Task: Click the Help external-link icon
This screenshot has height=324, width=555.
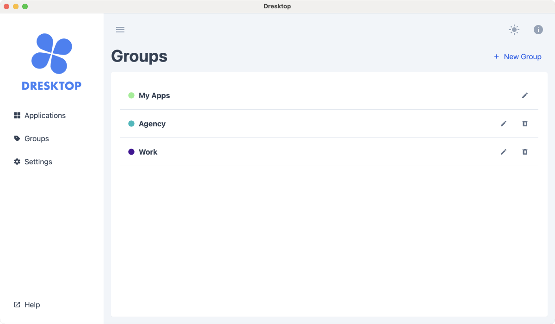Action: (17, 305)
